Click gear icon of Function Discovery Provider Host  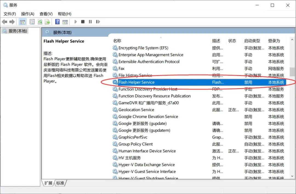115,89
